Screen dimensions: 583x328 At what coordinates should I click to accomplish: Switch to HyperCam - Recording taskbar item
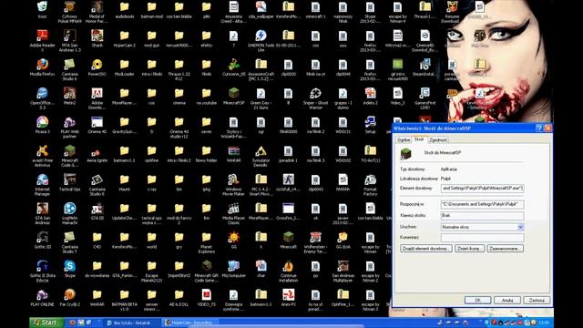(x=189, y=323)
